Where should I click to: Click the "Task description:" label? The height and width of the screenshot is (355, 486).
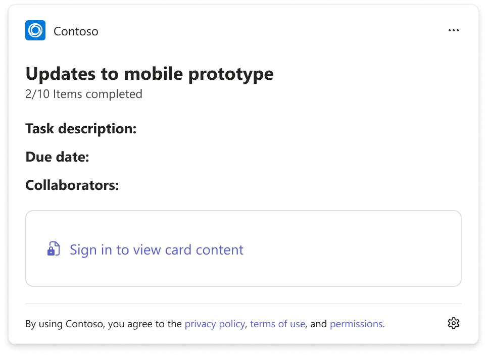click(81, 129)
